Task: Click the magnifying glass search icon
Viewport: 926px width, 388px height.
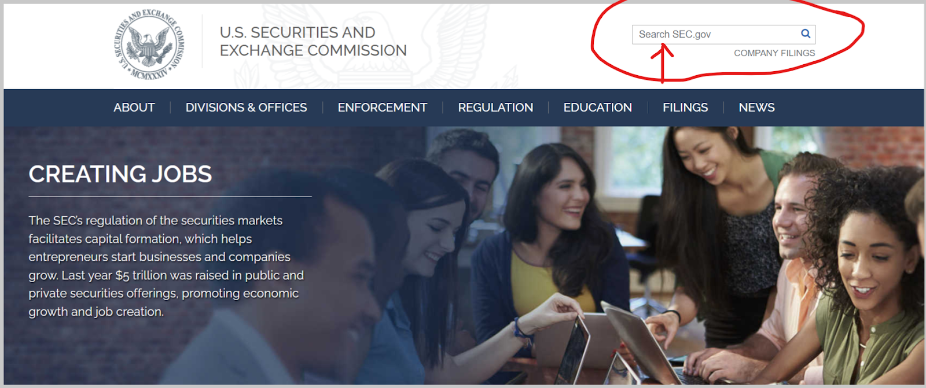Action: click(805, 34)
